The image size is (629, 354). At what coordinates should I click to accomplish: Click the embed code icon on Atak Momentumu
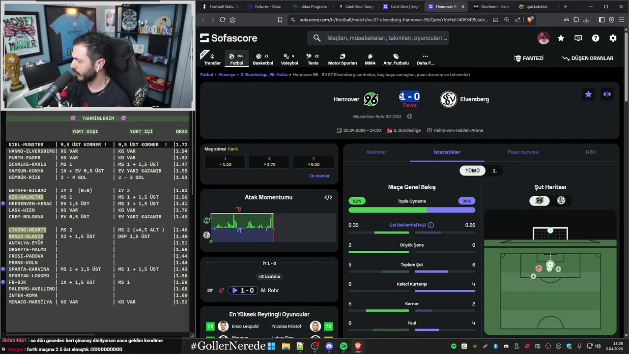(x=328, y=197)
